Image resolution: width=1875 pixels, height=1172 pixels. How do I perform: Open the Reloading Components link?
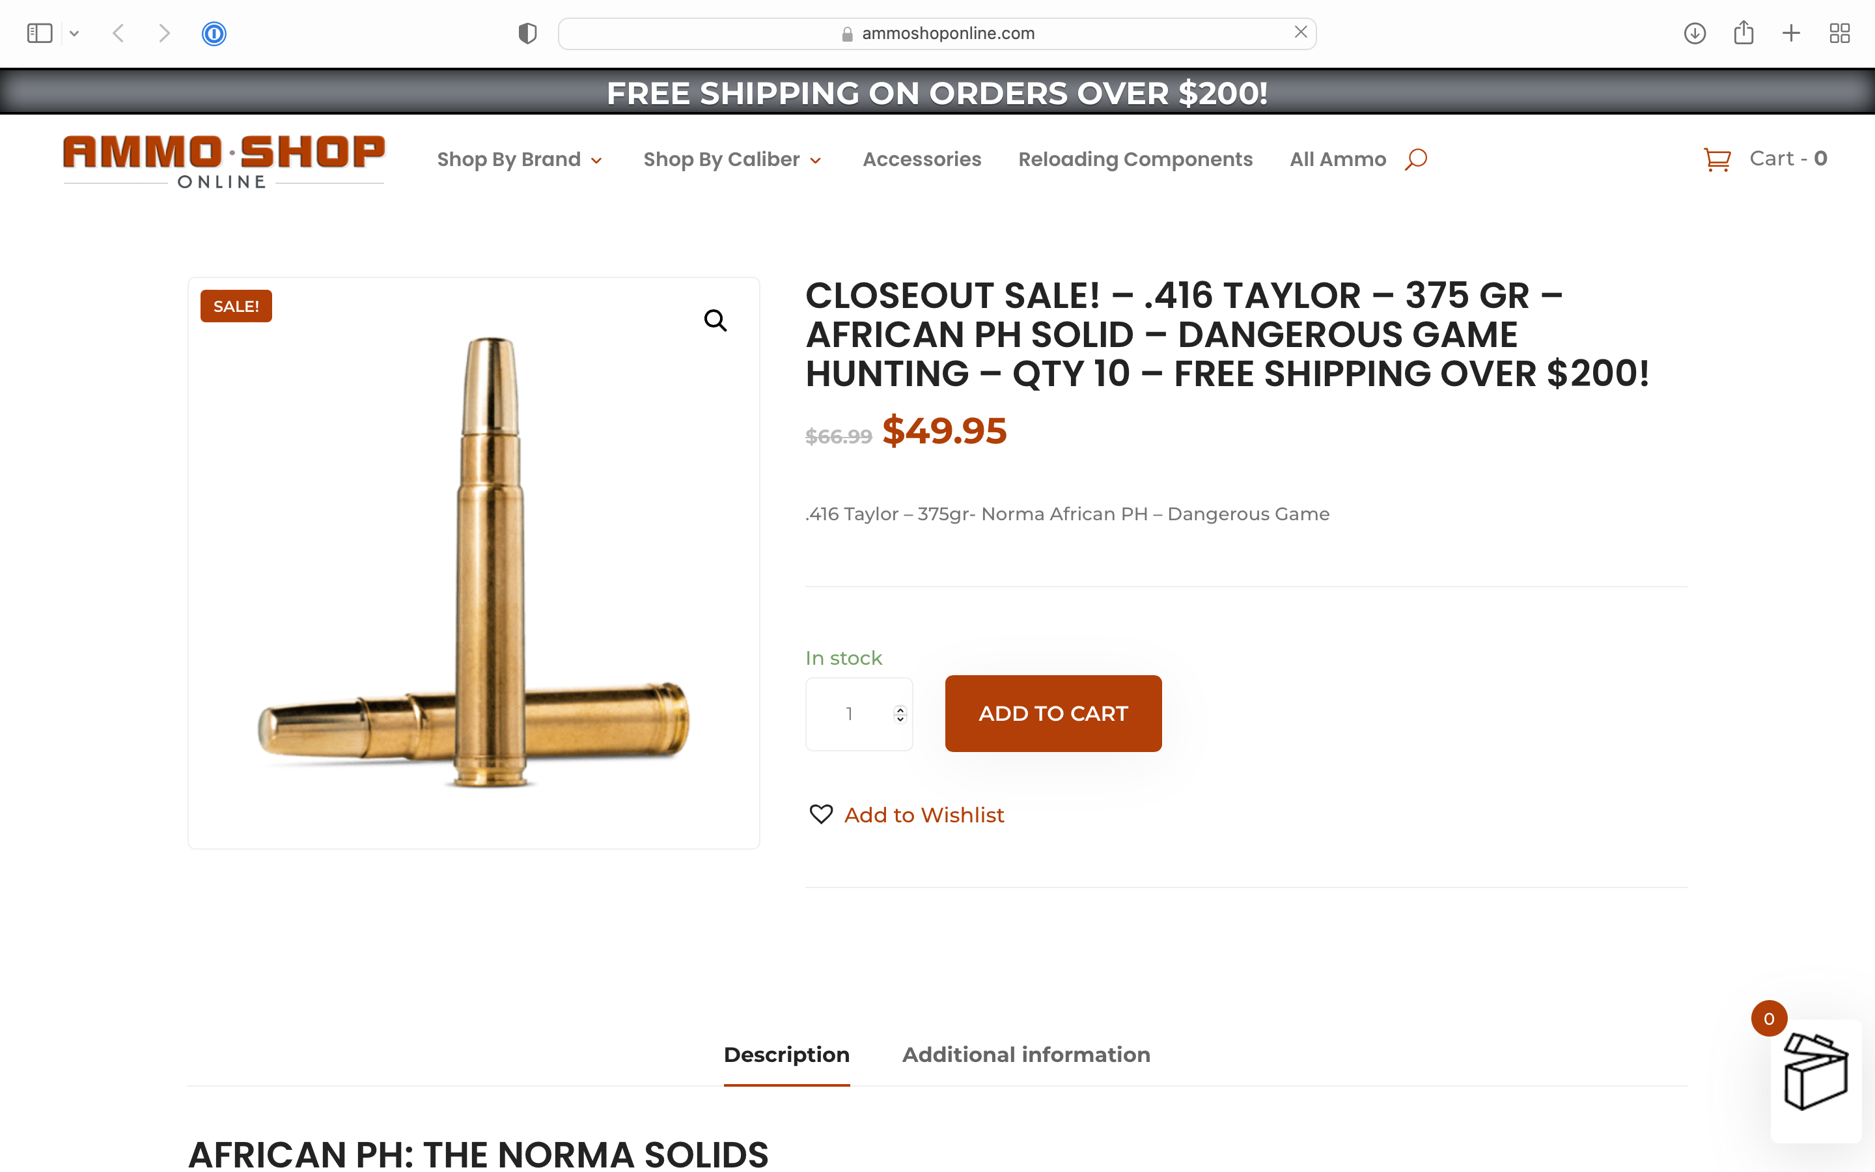(1135, 159)
